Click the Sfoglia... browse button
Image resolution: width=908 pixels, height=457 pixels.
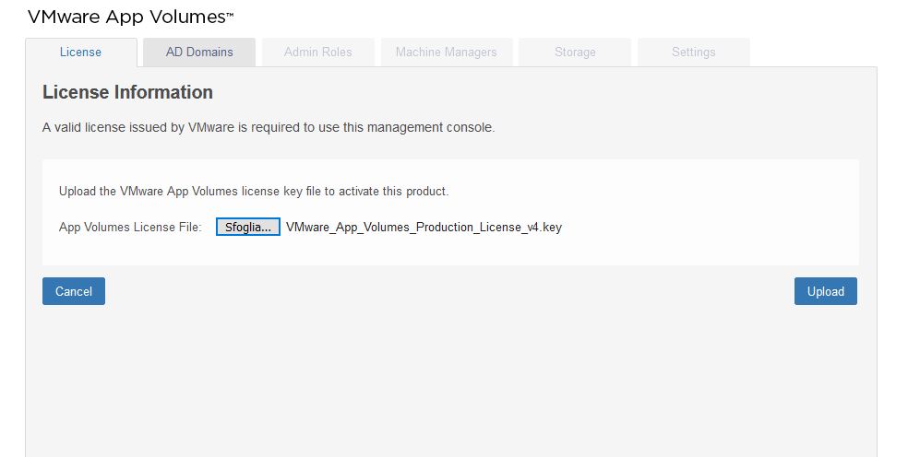(x=248, y=228)
